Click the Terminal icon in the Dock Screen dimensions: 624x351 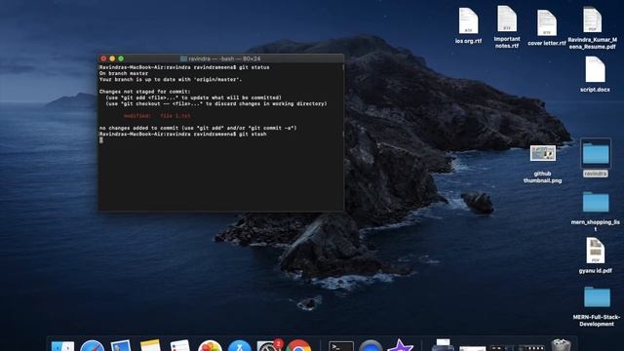pos(341,346)
